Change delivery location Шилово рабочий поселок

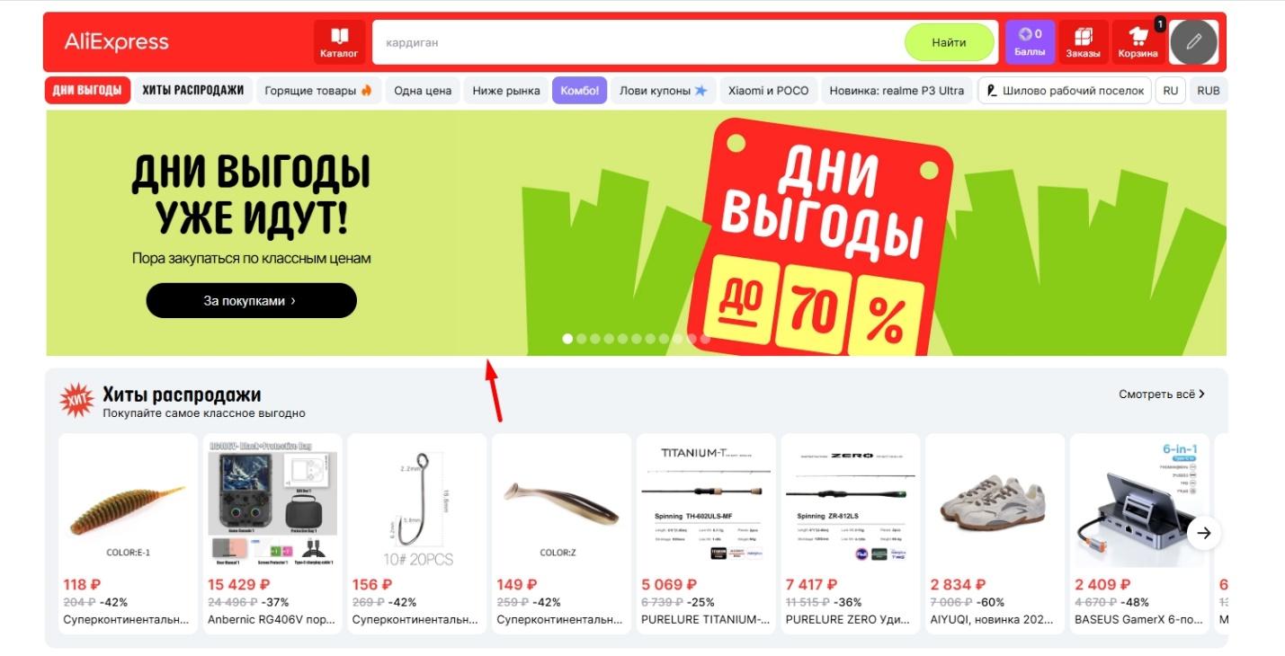pyautogui.click(x=1065, y=91)
